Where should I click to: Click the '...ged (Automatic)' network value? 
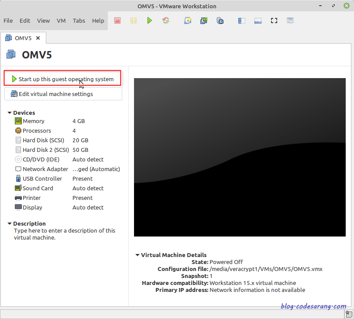(x=96, y=169)
